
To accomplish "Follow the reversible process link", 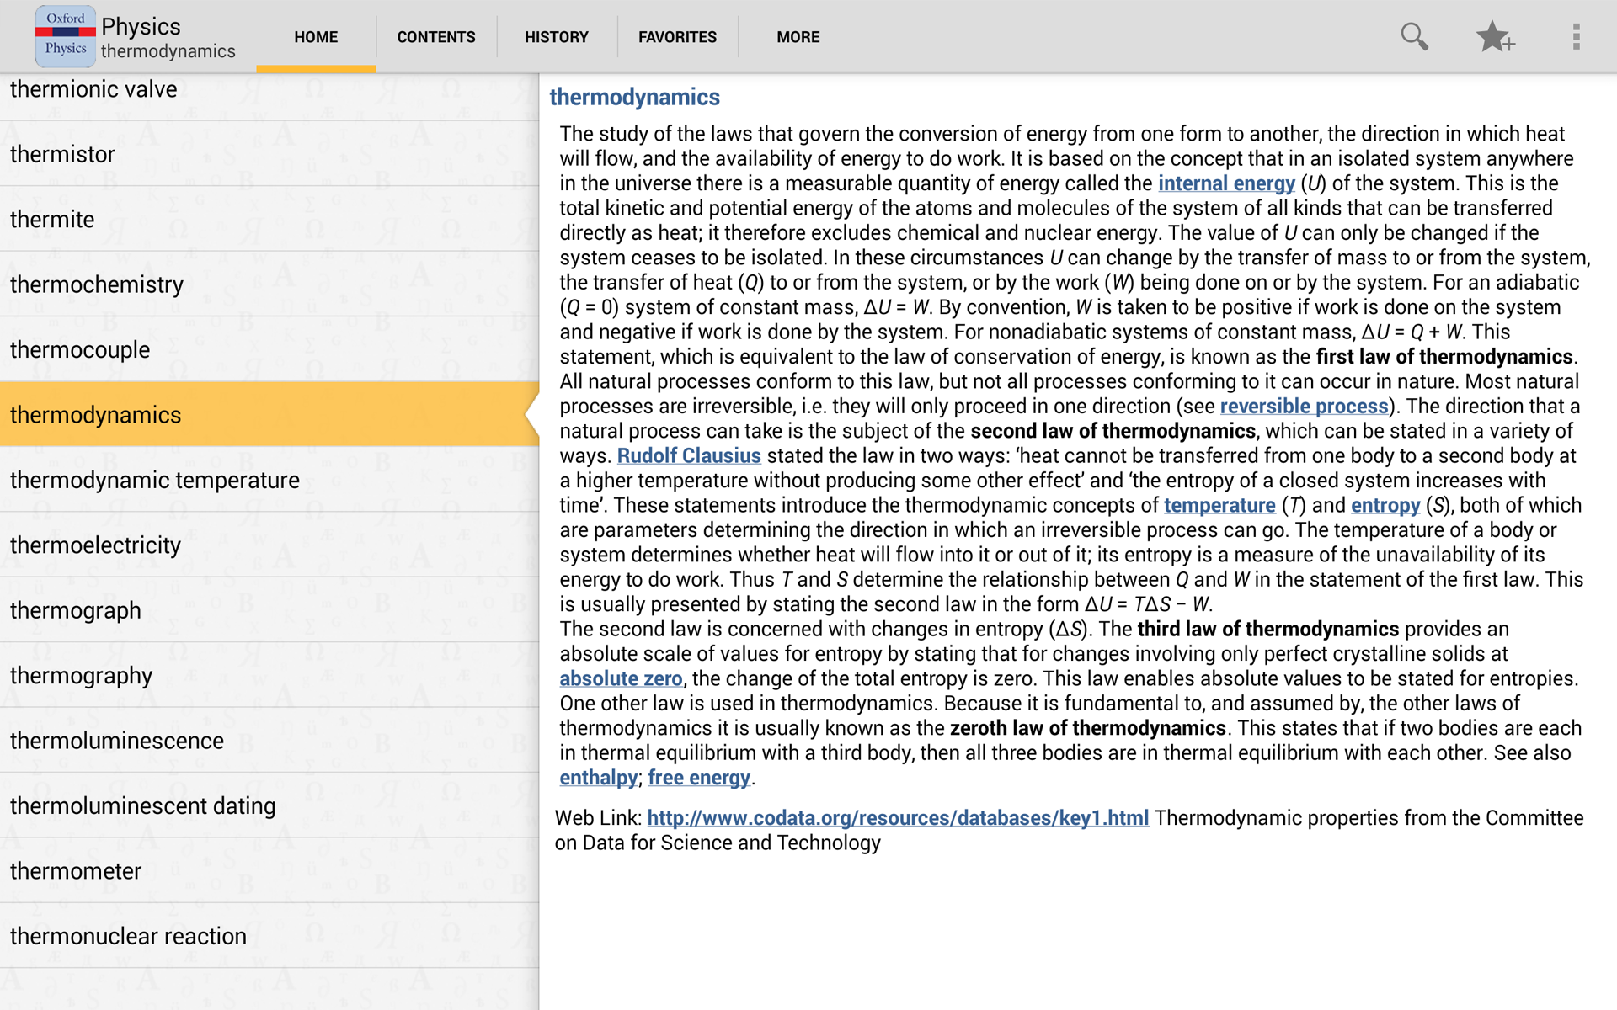I will click(x=1303, y=406).
